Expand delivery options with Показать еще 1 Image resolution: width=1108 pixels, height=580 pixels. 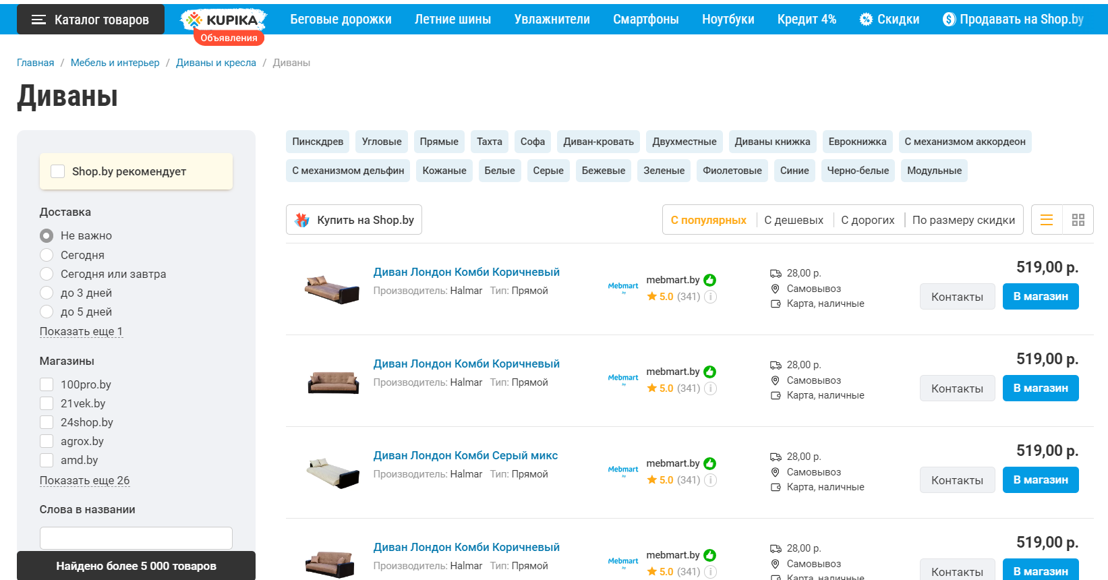81,331
